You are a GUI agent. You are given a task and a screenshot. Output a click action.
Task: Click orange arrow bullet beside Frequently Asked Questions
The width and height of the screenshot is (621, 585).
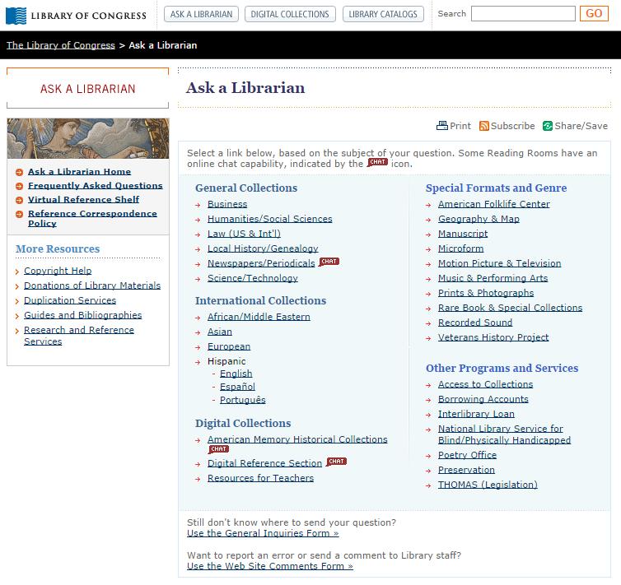pyautogui.click(x=19, y=186)
